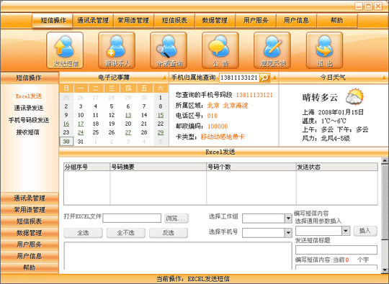Screen dimensions: 389x284
Task: Click the 发送短信 send SMS icon
Action: [65, 50]
